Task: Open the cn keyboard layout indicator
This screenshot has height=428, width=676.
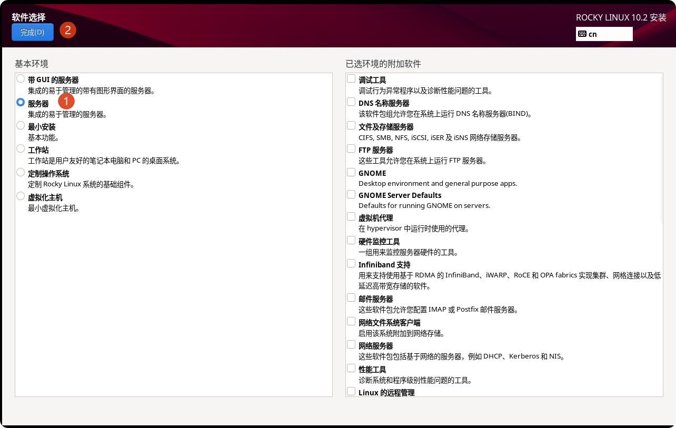Action: (604, 34)
